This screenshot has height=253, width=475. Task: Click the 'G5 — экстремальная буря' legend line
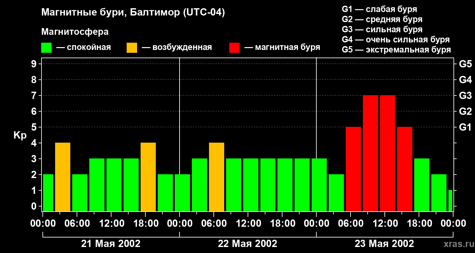point(396,50)
